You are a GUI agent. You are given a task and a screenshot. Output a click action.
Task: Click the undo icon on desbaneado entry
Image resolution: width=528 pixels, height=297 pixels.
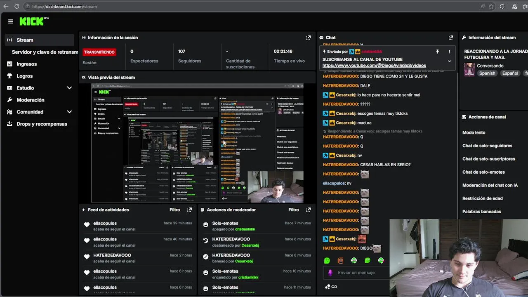click(205, 240)
